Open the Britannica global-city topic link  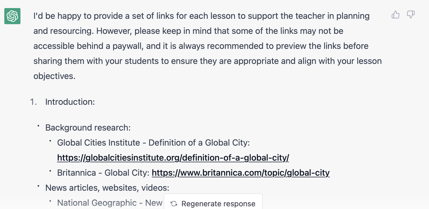click(x=241, y=173)
